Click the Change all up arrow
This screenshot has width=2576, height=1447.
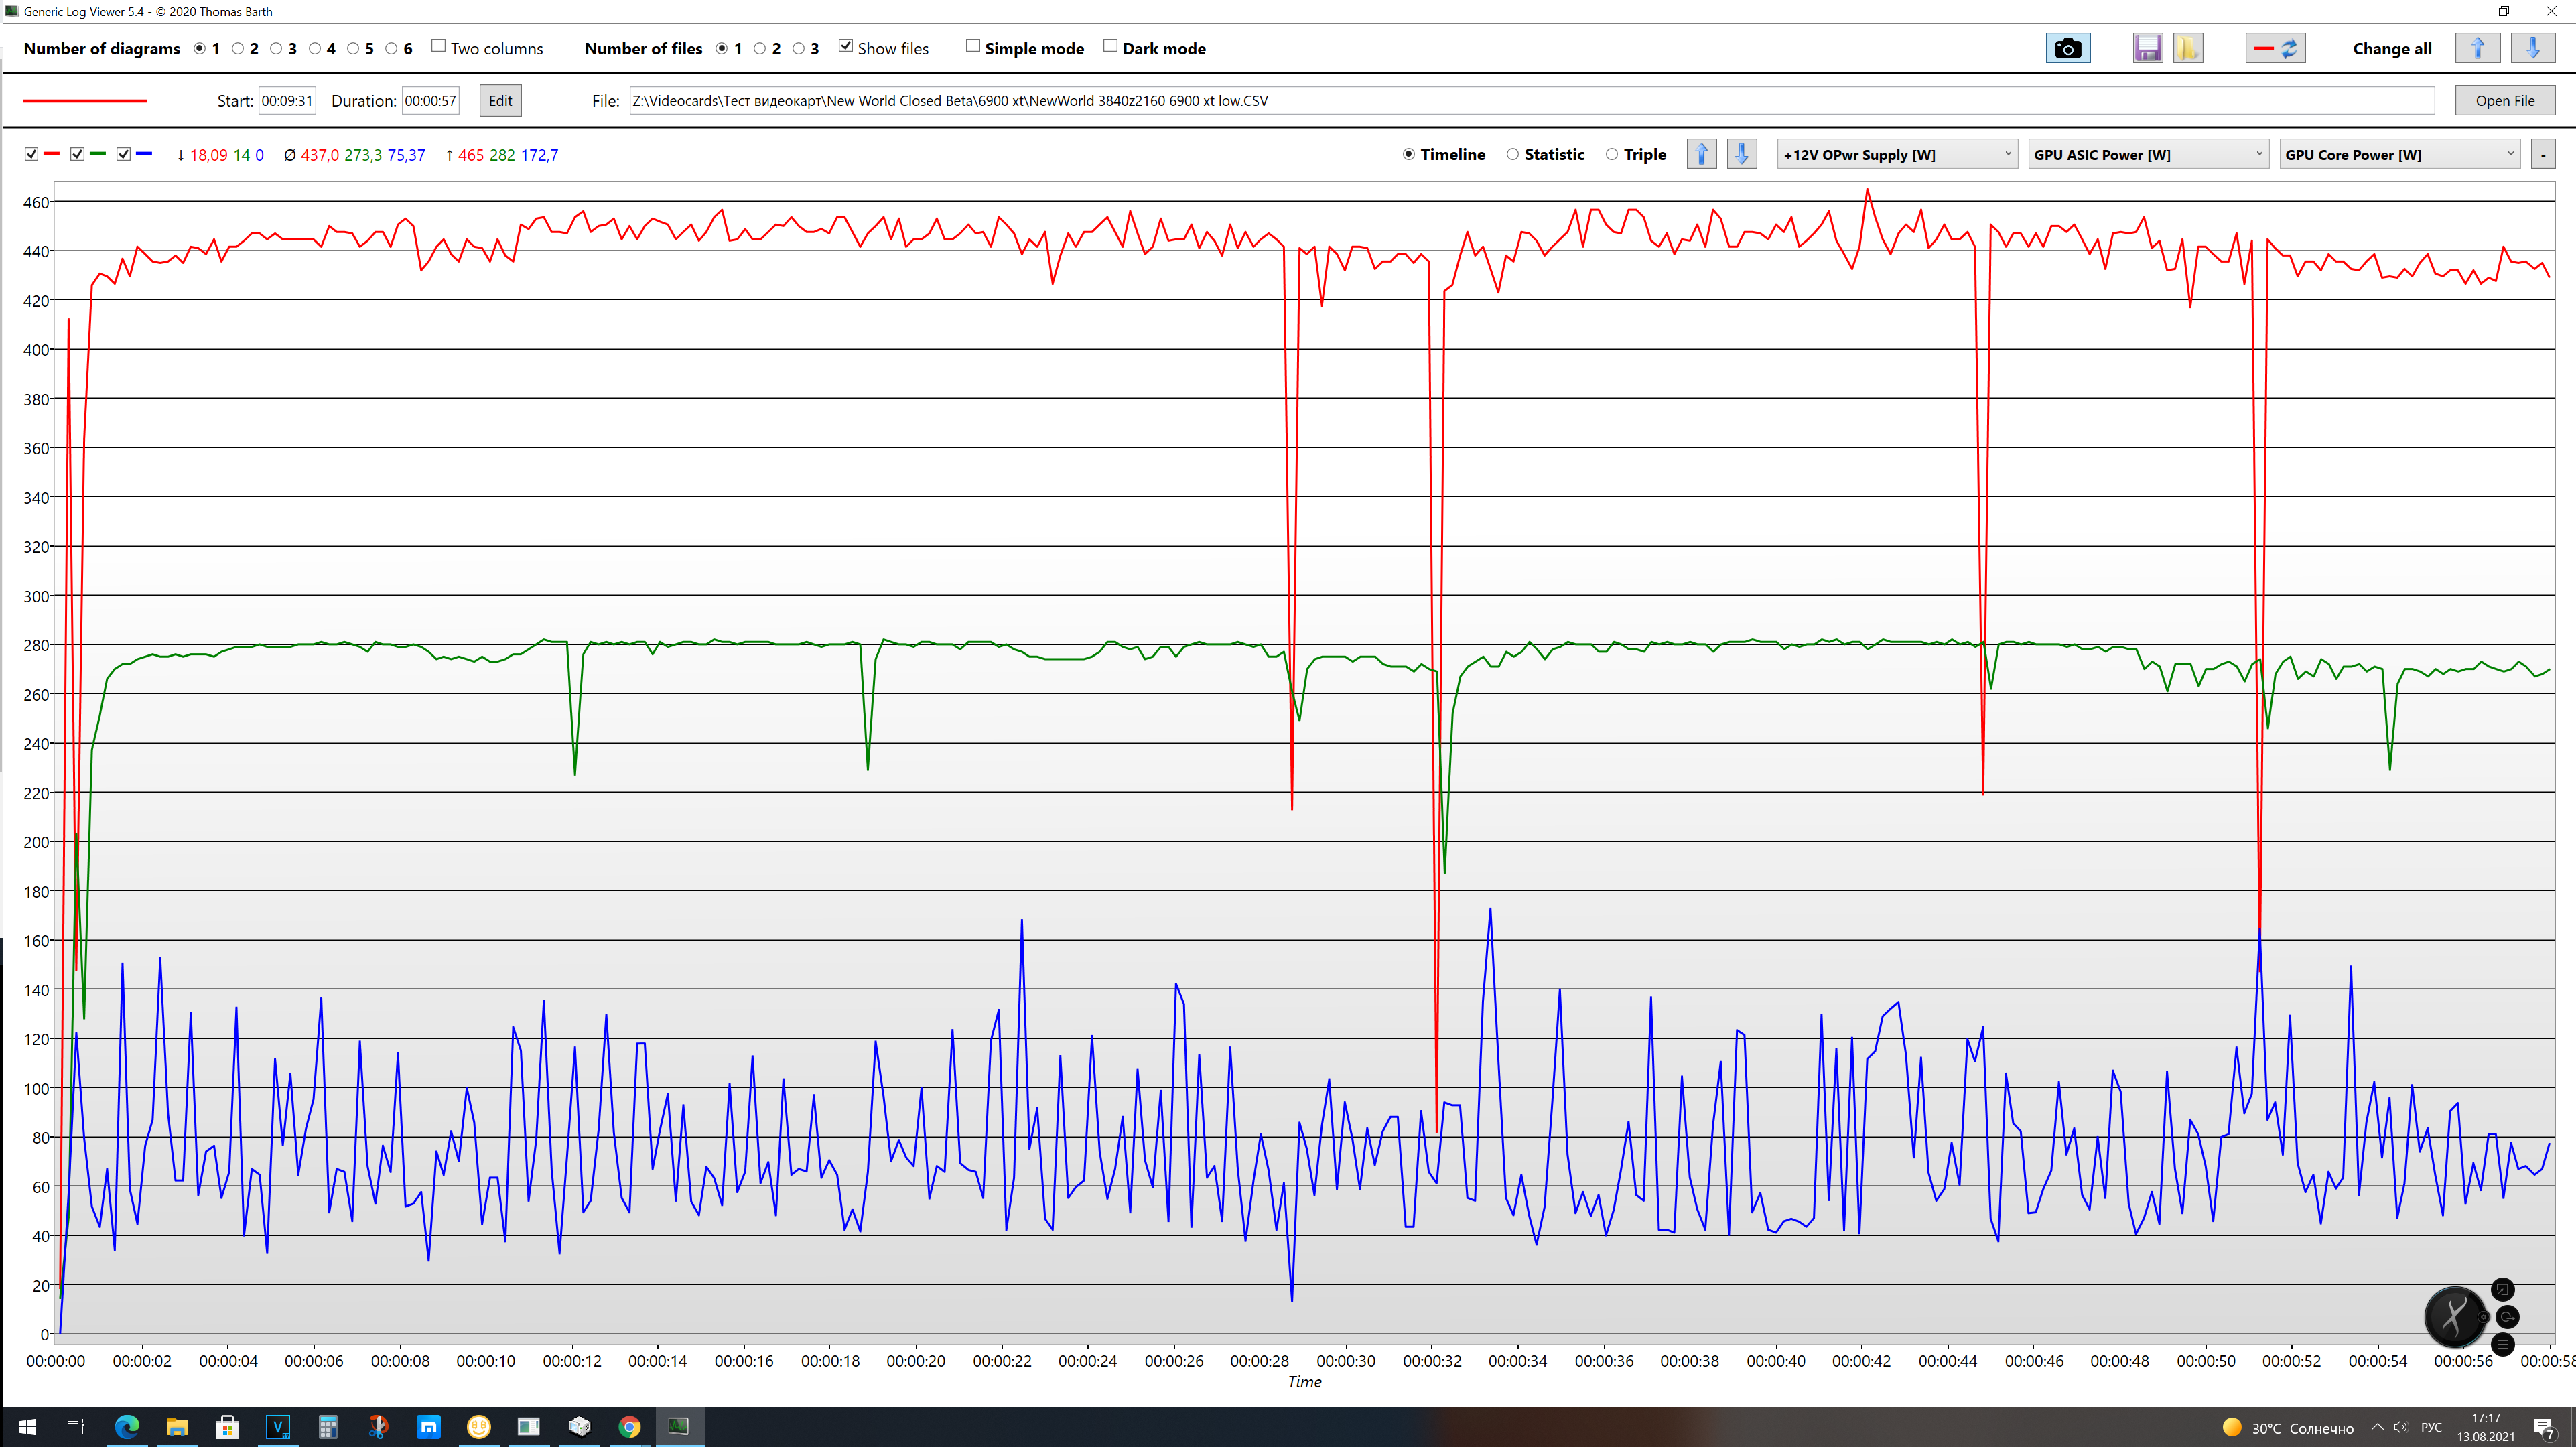coord(2477,48)
